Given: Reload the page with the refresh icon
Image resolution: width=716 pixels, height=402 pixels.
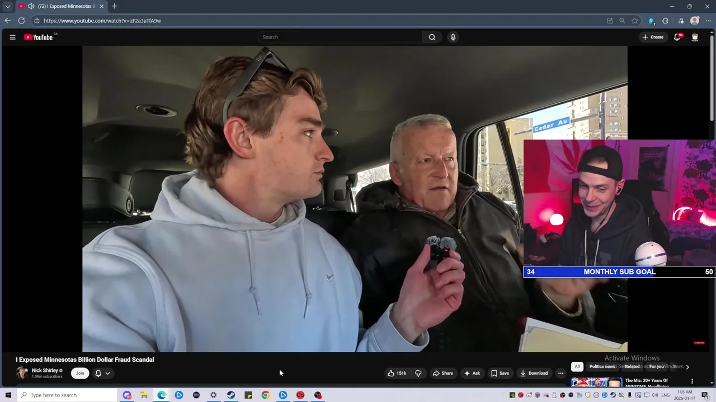Looking at the screenshot, I should click(21, 21).
